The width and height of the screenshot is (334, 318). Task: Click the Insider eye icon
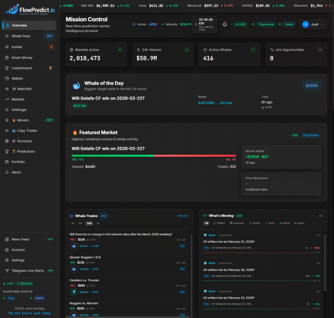pos(7,47)
